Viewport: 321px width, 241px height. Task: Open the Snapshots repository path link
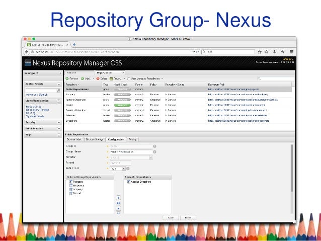click(x=238, y=121)
